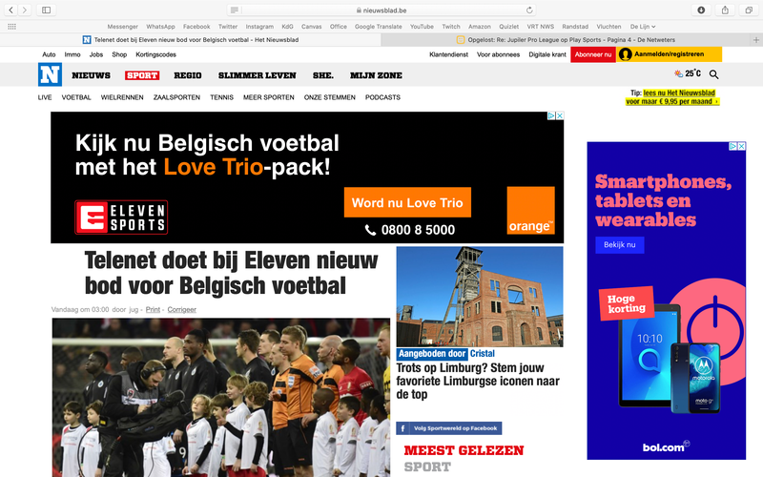
Task: Click the Safari back arrow
Action: 11,10
